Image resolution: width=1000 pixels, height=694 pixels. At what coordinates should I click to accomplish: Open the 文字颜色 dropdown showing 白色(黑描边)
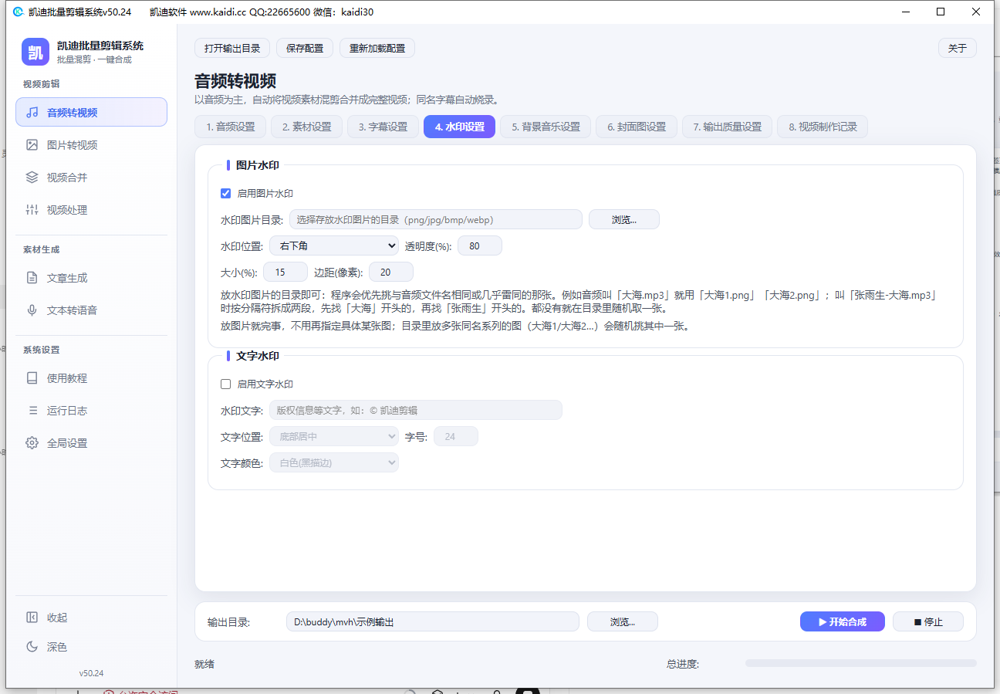click(x=334, y=462)
